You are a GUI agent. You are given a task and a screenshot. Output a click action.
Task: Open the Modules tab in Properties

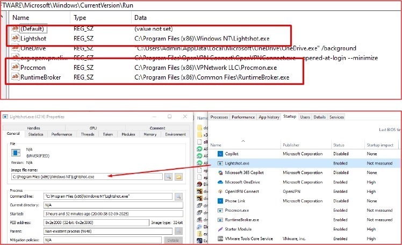click(x=128, y=134)
